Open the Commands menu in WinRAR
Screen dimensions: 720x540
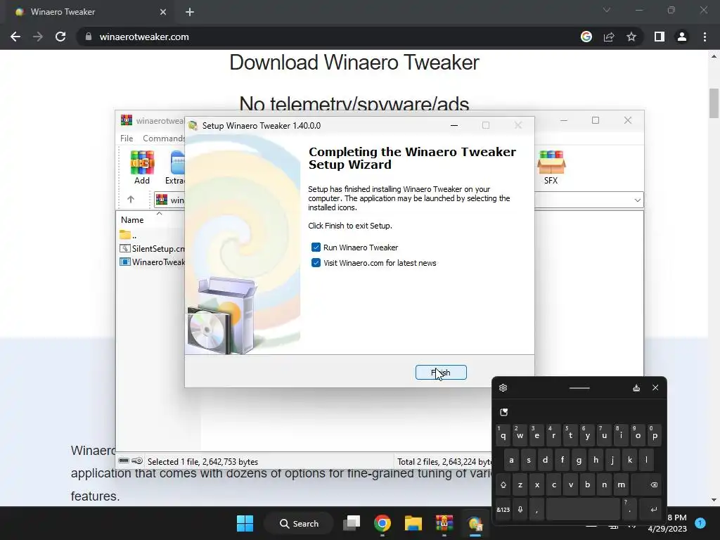(x=163, y=139)
